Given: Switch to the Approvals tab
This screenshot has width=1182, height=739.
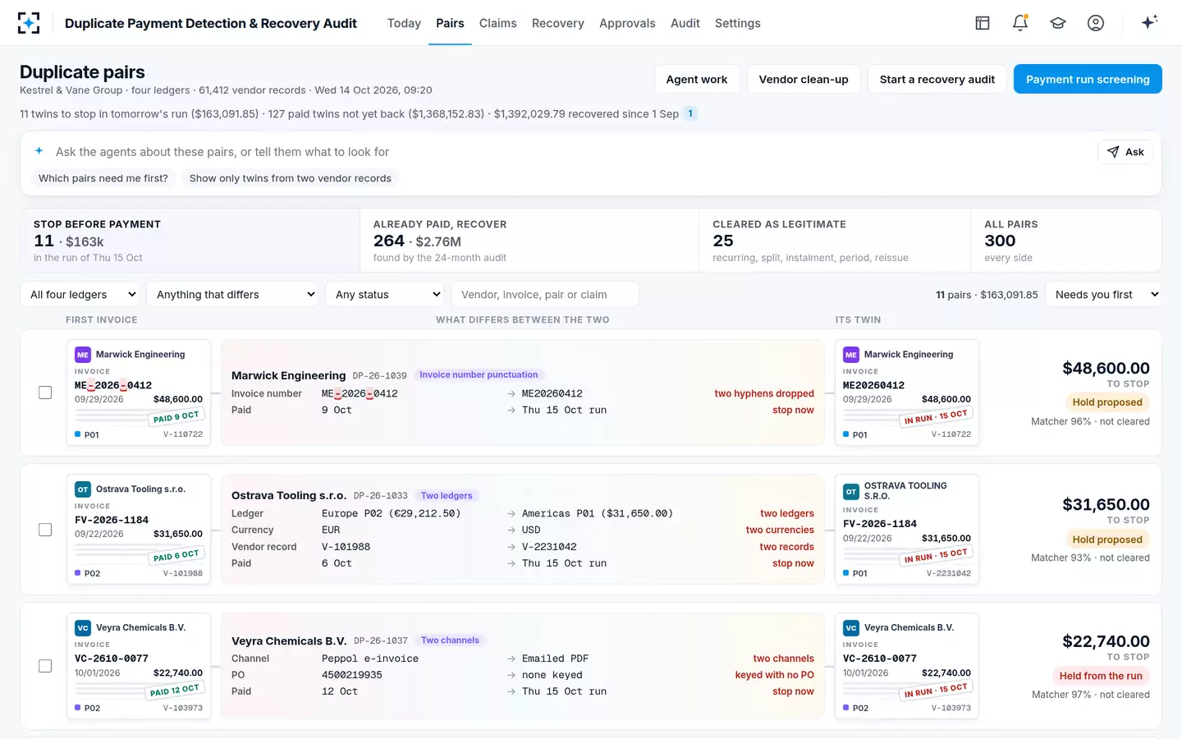Looking at the screenshot, I should point(627,23).
